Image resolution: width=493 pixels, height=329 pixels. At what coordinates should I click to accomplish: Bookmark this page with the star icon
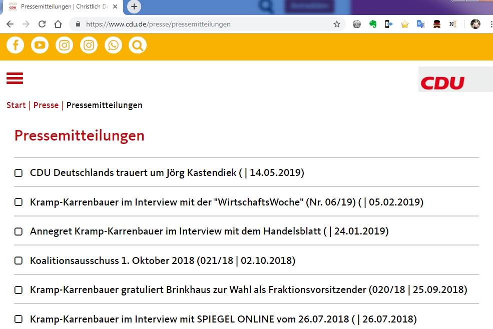tap(337, 24)
